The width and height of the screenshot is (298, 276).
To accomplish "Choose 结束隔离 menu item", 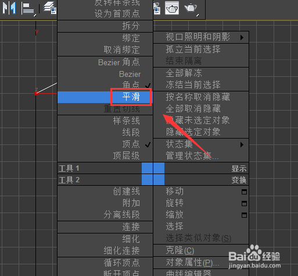I will coord(184,61).
